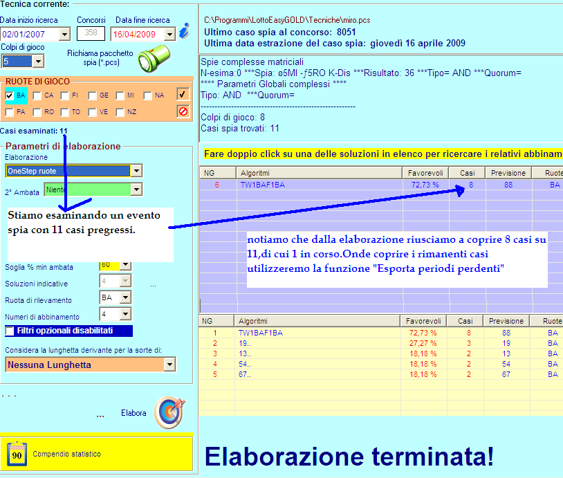Click the blue info icon near end date
The width and height of the screenshot is (563, 478).
pyautogui.click(x=183, y=32)
